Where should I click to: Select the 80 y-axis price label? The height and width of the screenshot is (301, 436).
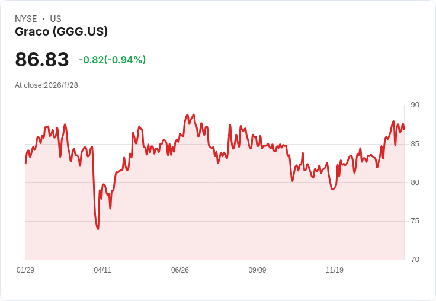tap(415, 182)
